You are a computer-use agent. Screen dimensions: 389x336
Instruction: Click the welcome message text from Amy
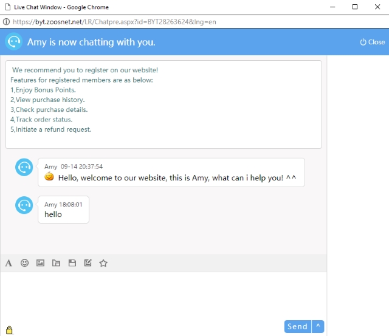(177, 178)
